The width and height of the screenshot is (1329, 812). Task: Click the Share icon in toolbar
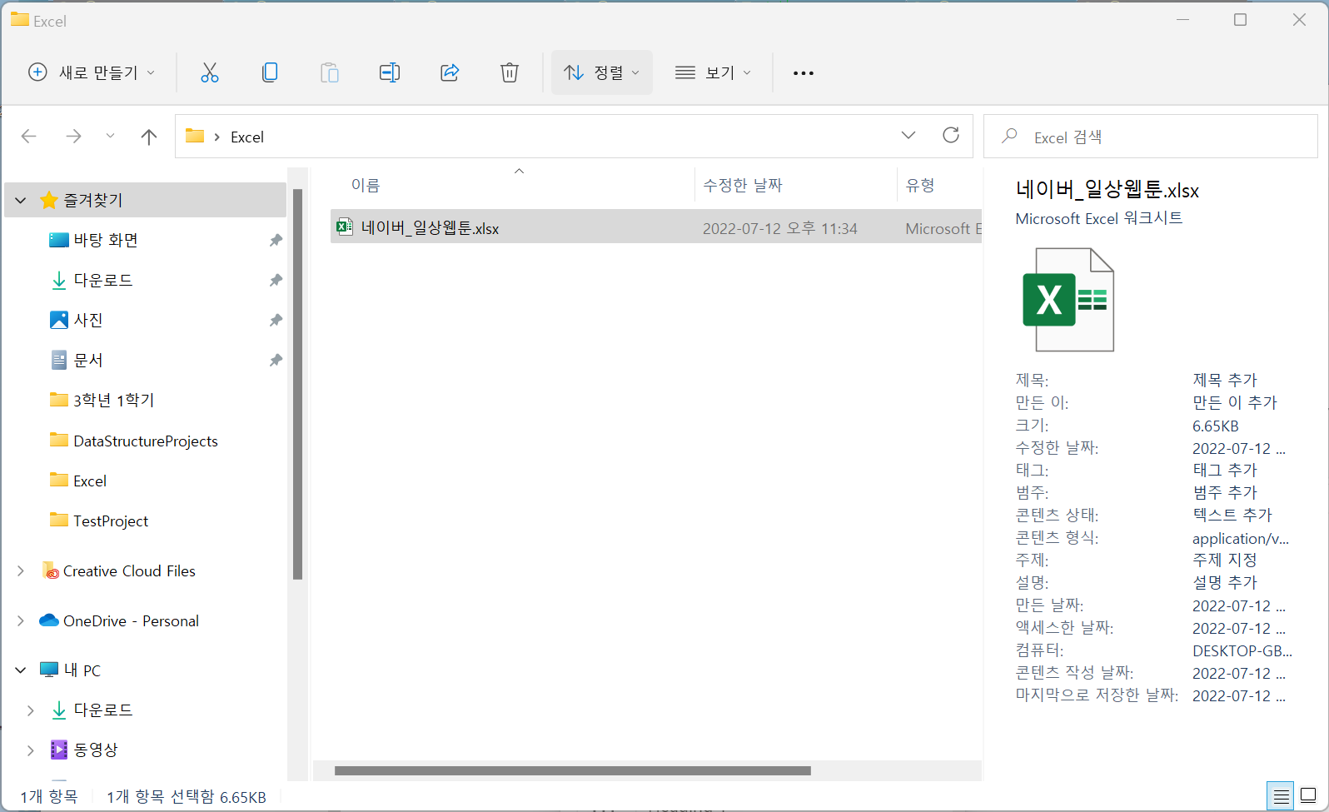pos(450,72)
